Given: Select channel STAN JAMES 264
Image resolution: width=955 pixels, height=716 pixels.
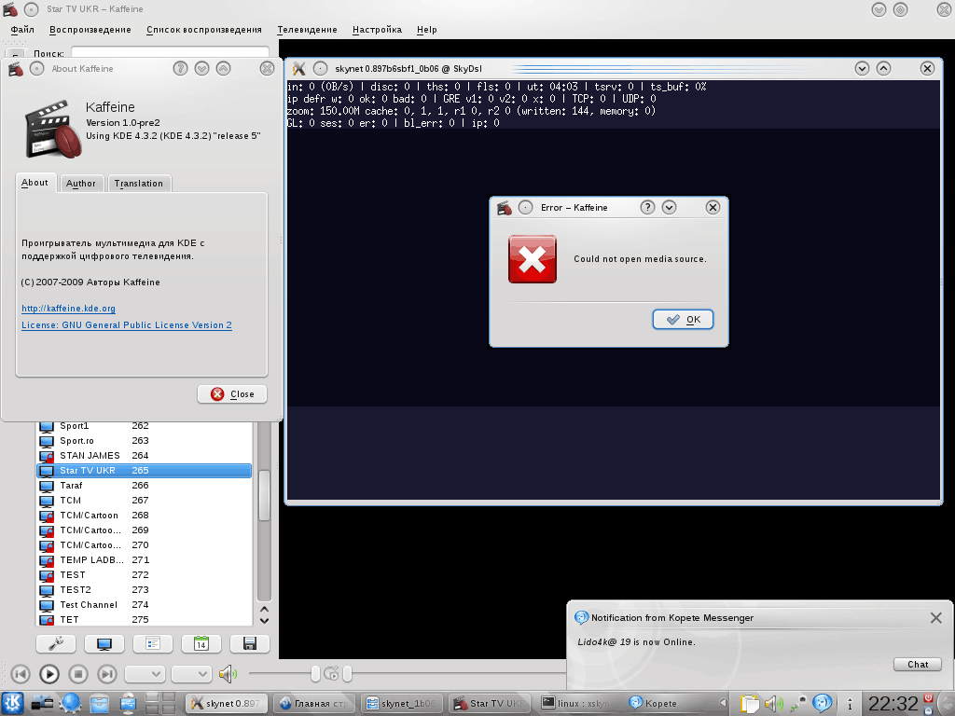Looking at the screenshot, I should tap(145, 456).
